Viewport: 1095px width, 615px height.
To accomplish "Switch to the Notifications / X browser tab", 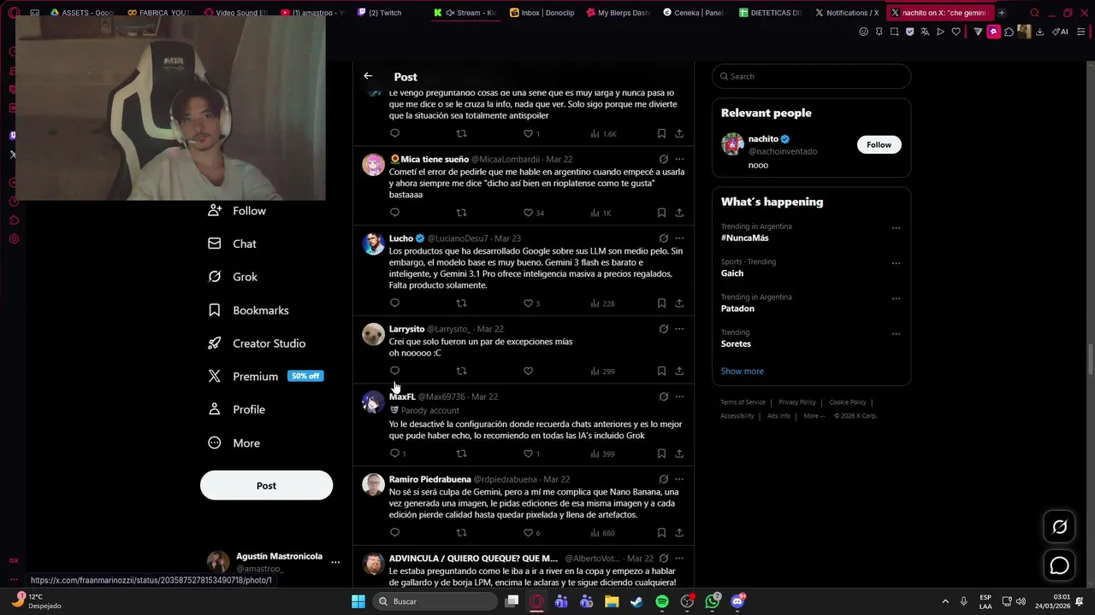I will coord(847,13).
